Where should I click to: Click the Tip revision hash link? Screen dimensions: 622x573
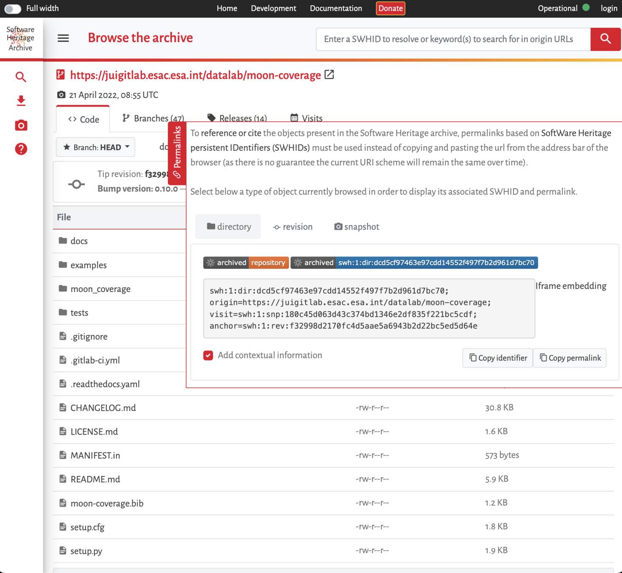pos(157,174)
